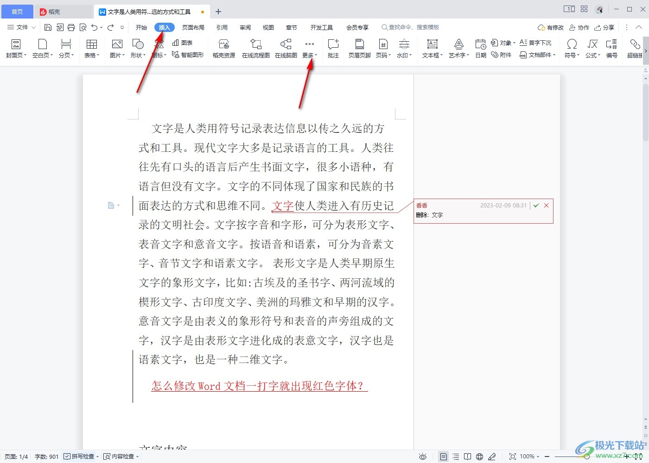The width and height of the screenshot is (649, 463).
Task: Click the zoom slider handle in status bar
Action: pyautogui.click(x=587, y=457)
